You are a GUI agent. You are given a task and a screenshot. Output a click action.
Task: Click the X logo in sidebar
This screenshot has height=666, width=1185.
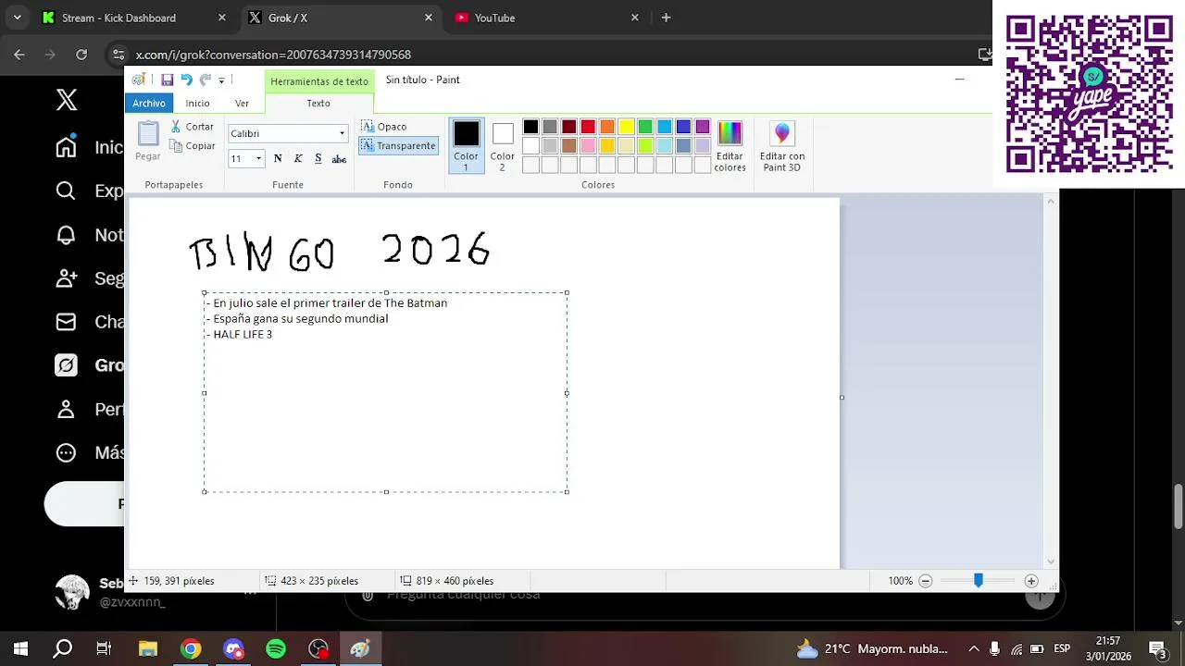(x=67, y=100)
